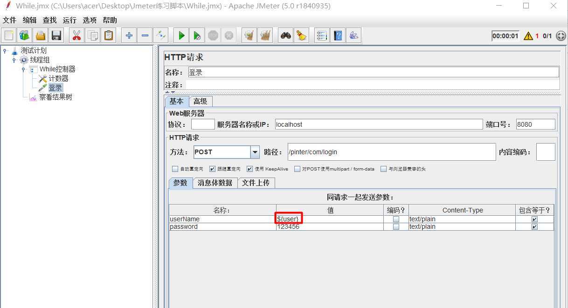Open the Function Helper list icon
The image size is (568, 308).
coord(322,35)
